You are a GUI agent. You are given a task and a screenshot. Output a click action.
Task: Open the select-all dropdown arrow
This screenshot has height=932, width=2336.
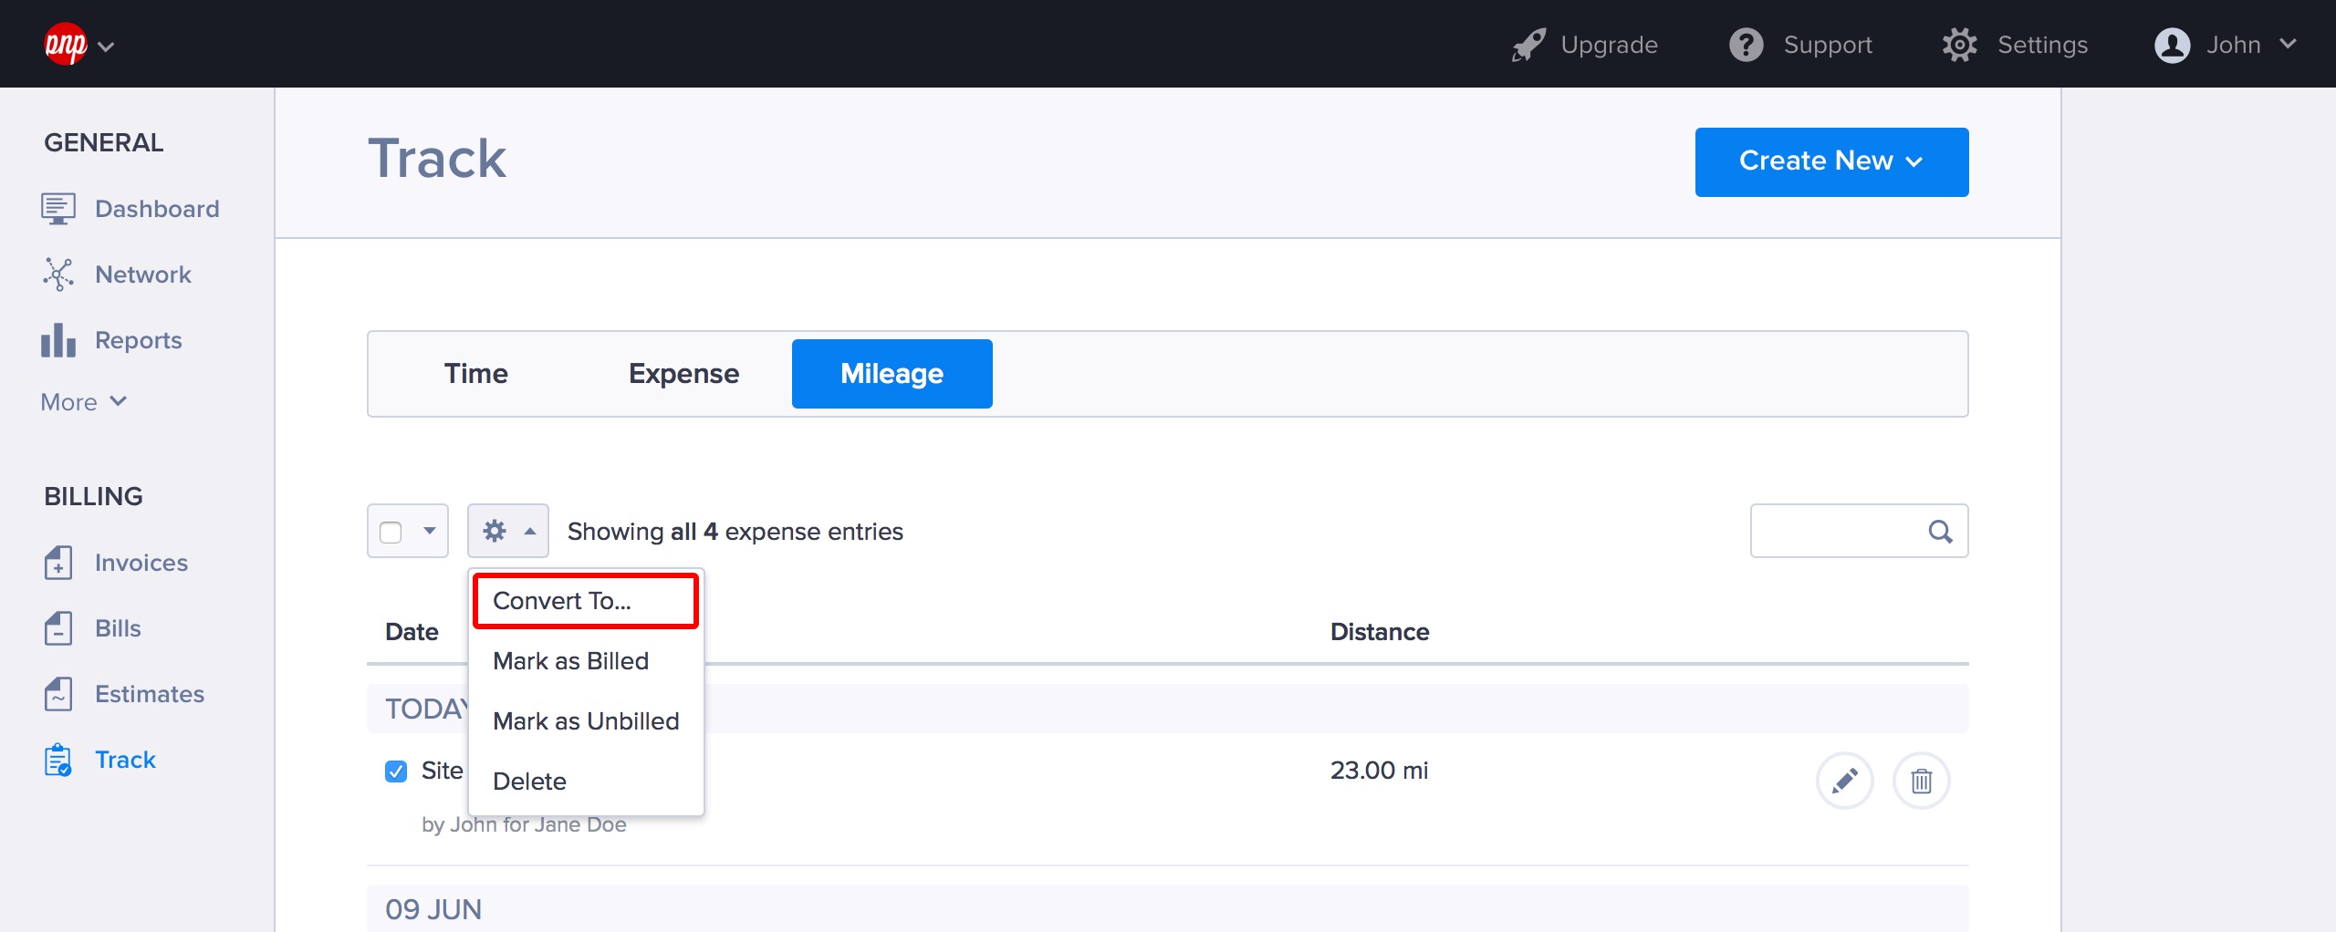[430, 531]
